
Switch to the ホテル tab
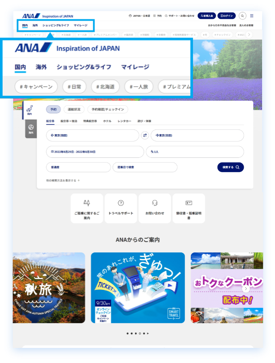107,121
